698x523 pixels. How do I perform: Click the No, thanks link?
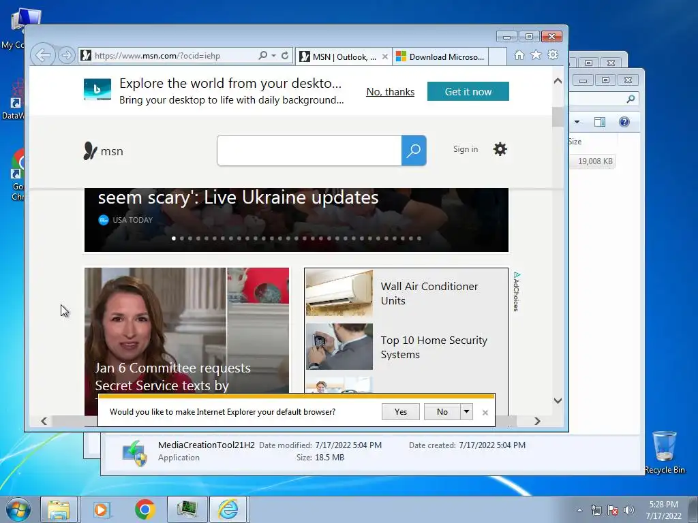coord(391,92)
